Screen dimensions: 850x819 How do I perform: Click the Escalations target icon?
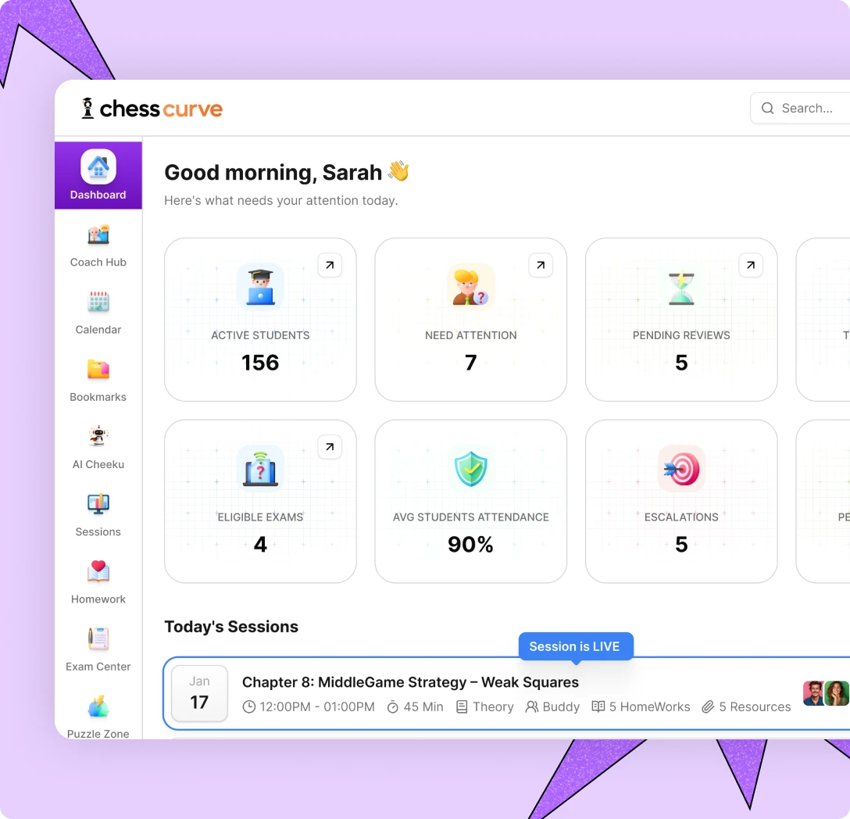pyautogui.click(x=681, y=469)
